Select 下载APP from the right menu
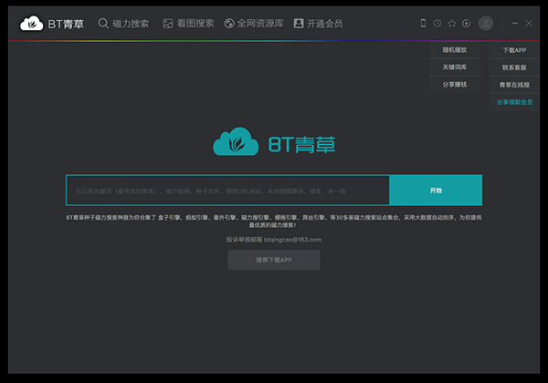Screen dimensions: 548x383 pyautogui.click(x=514, y=50)
